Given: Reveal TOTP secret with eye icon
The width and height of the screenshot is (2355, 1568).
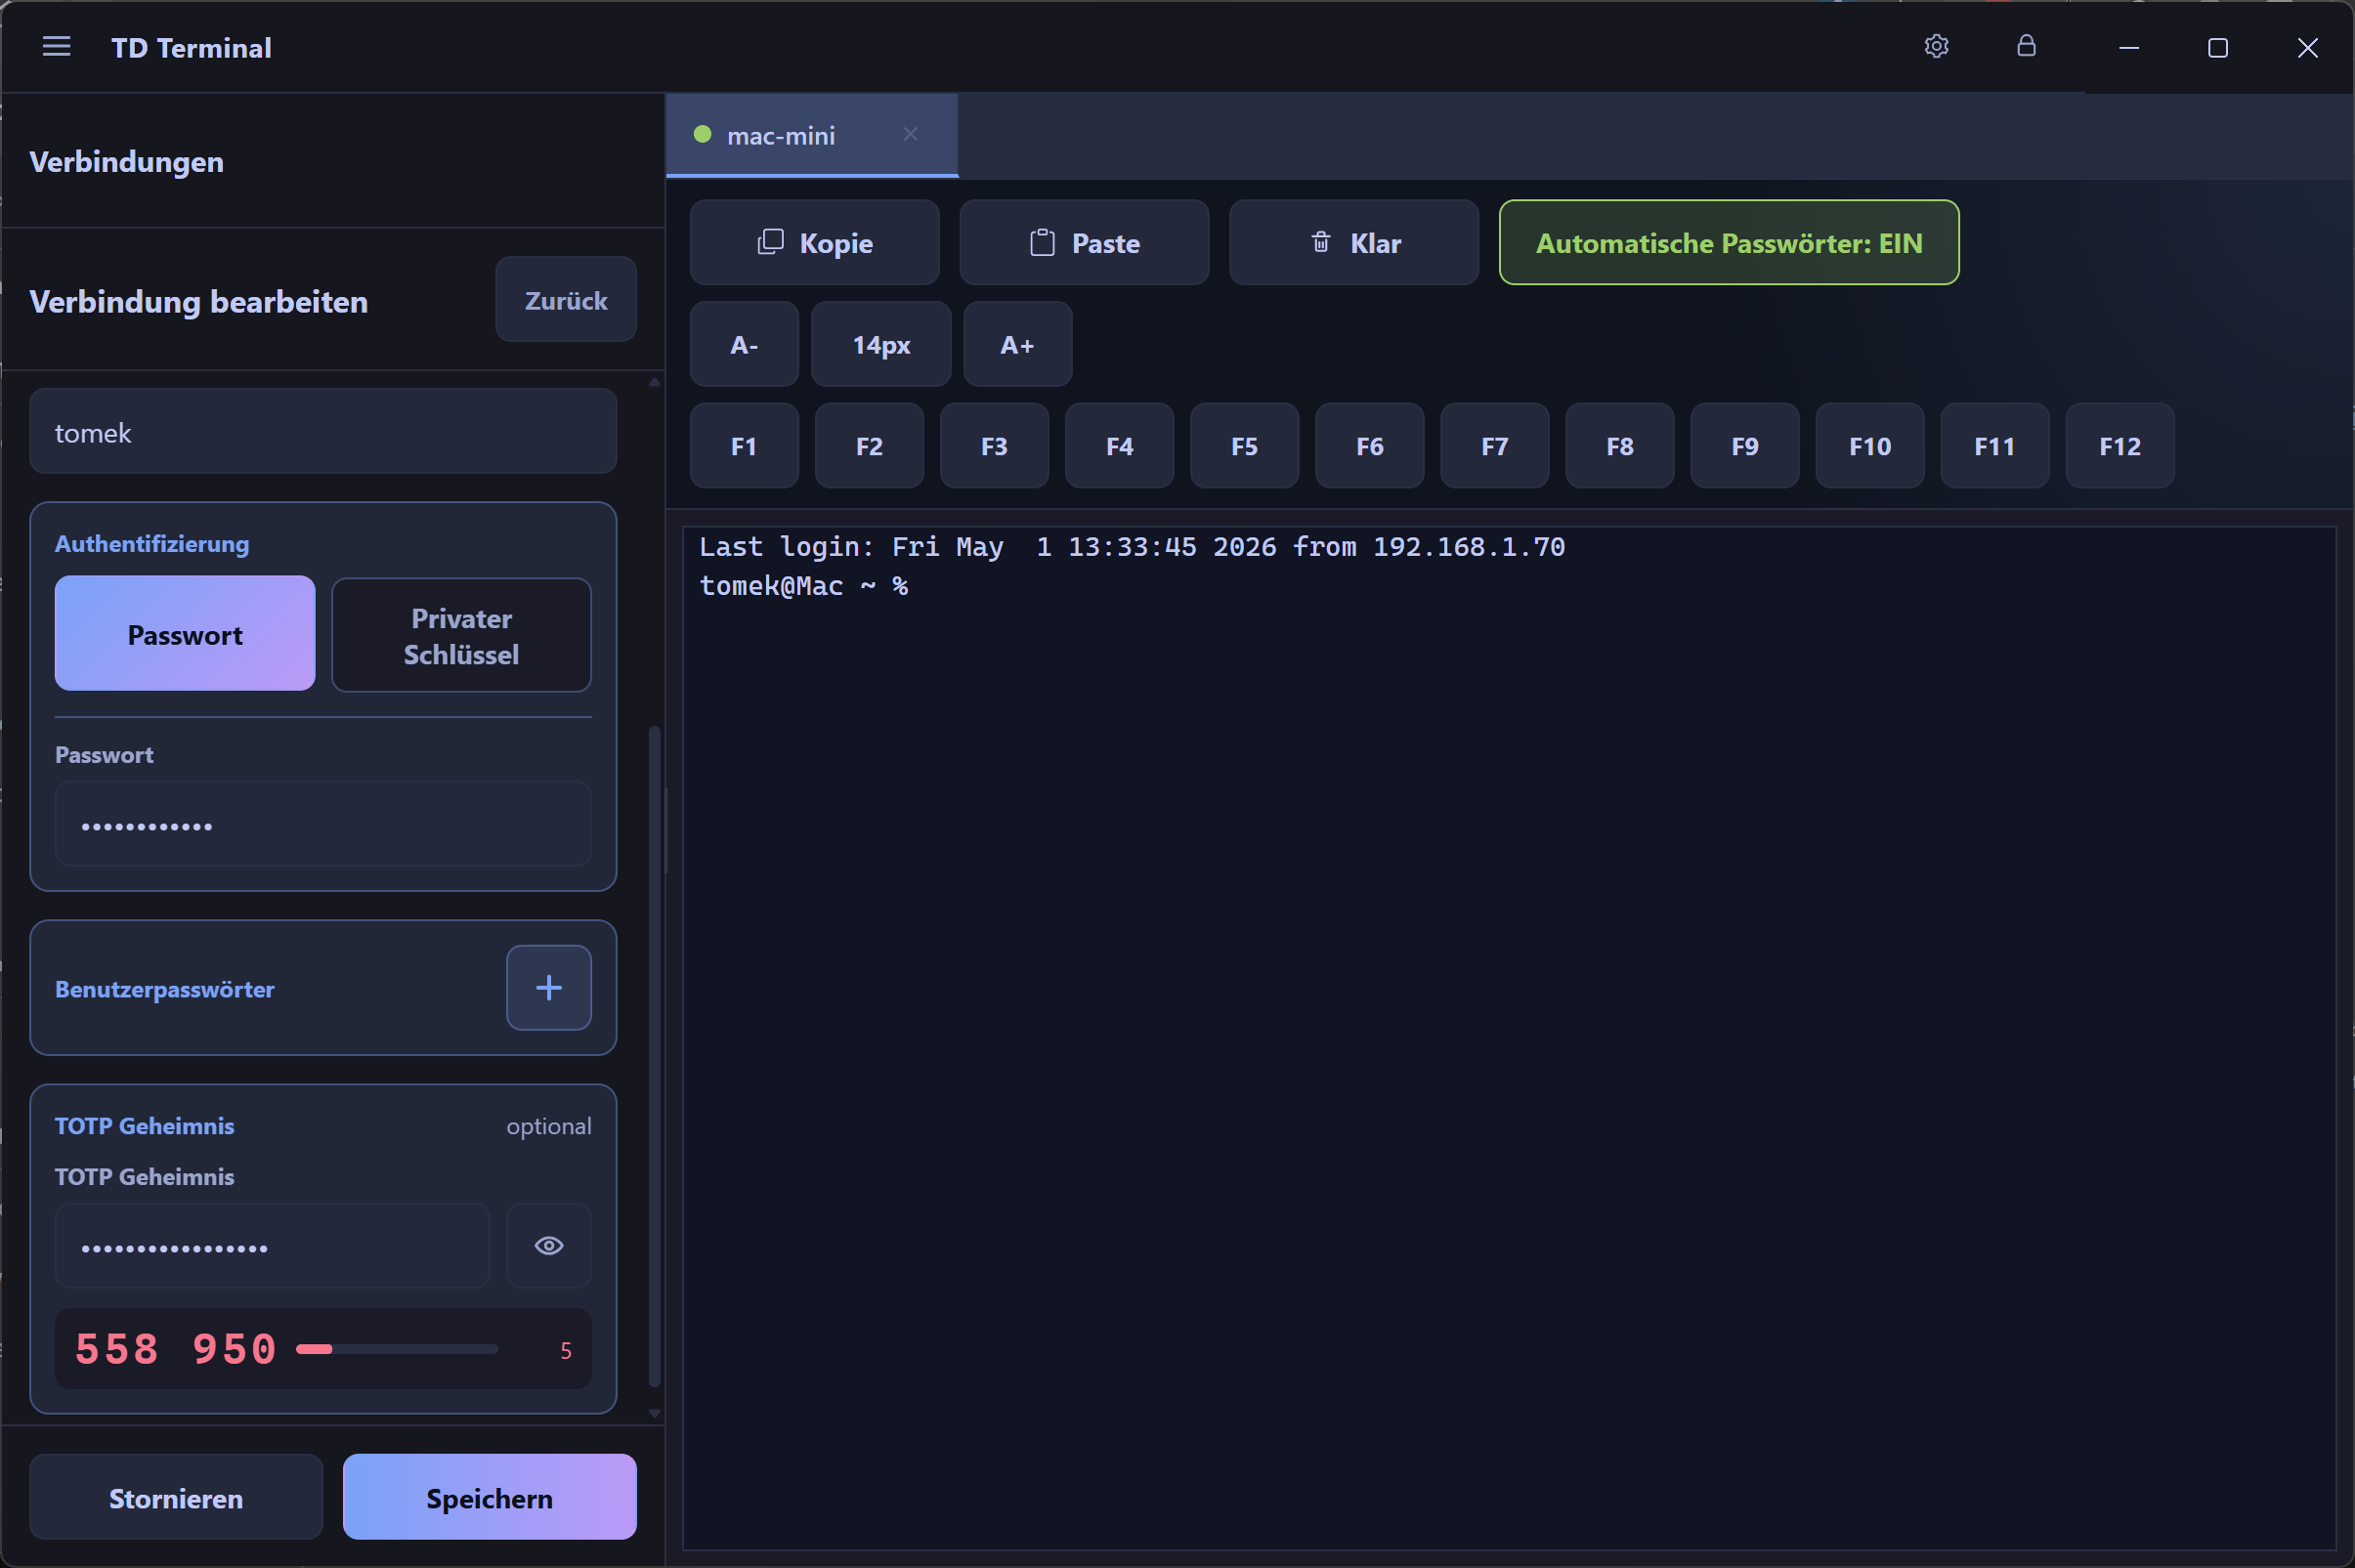Looking at the screenshot, I should pos(548,1246).
